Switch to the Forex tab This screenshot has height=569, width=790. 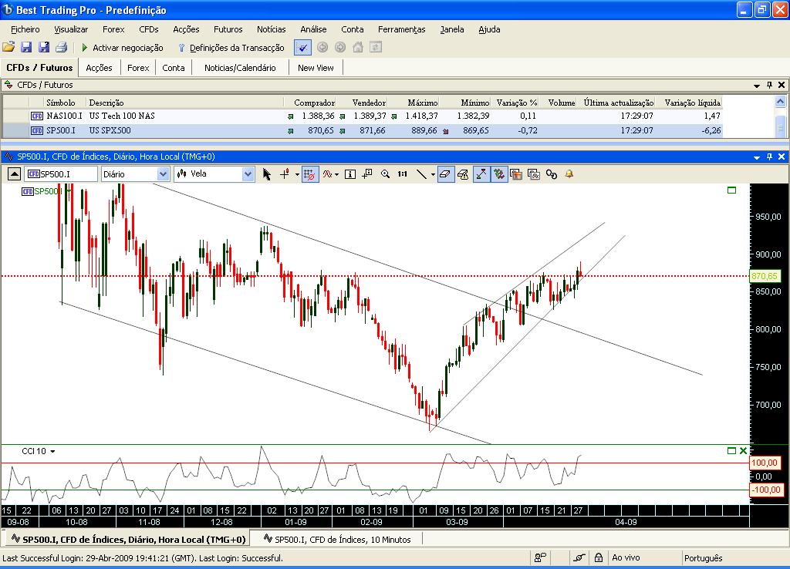click(x=138, y=68)
